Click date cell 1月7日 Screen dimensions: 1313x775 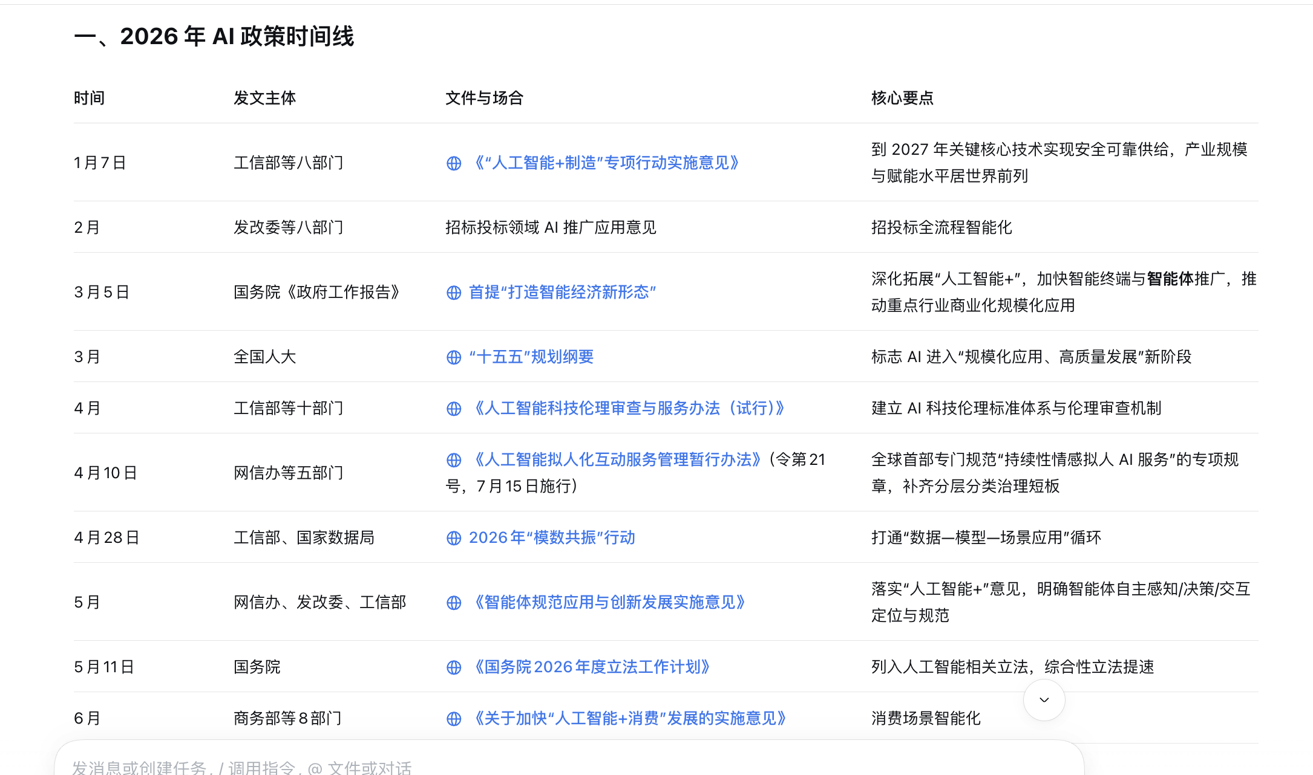100,163
